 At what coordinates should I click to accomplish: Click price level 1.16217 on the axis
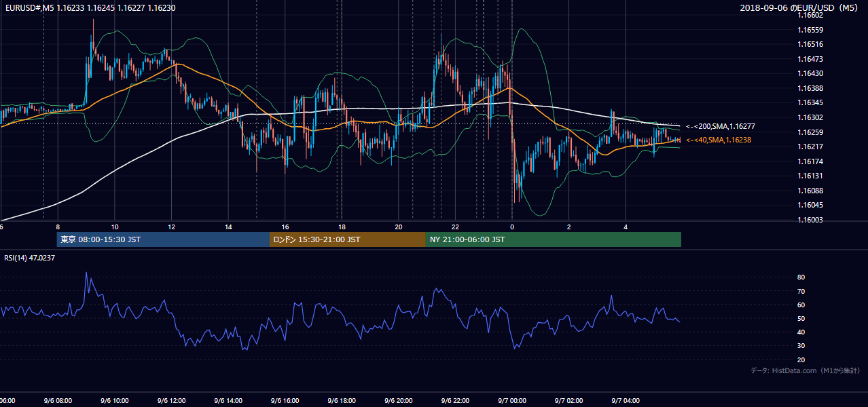tap(810, 147)
